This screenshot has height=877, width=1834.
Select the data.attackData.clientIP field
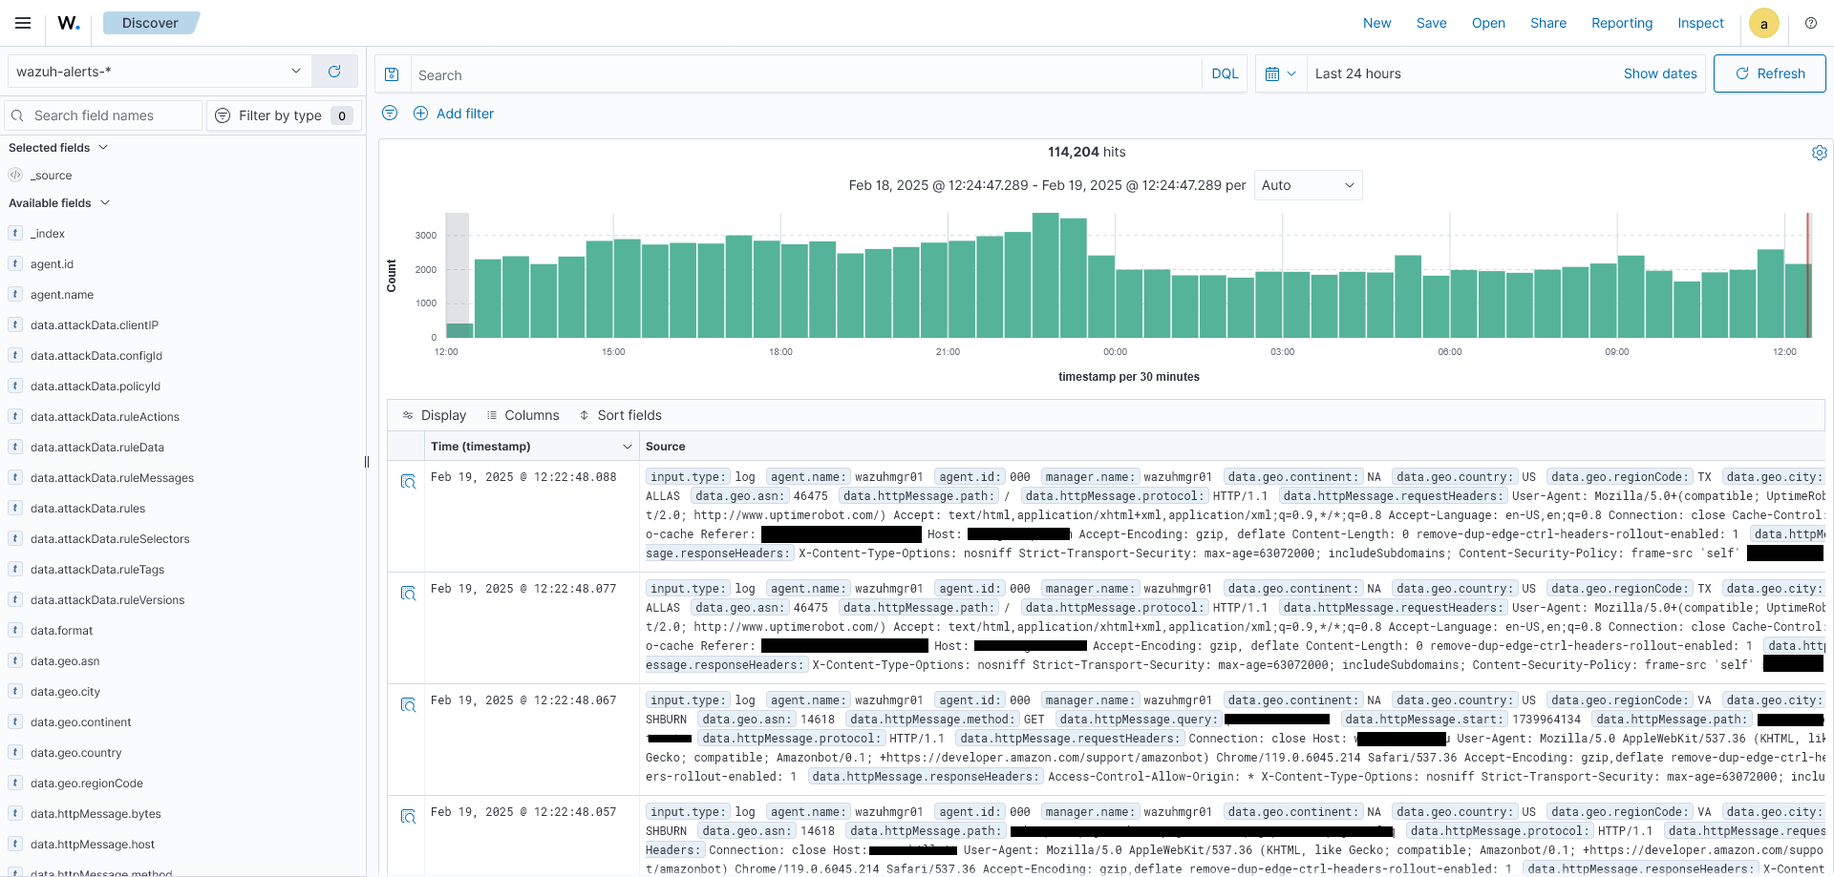click(x=95, y=325)
